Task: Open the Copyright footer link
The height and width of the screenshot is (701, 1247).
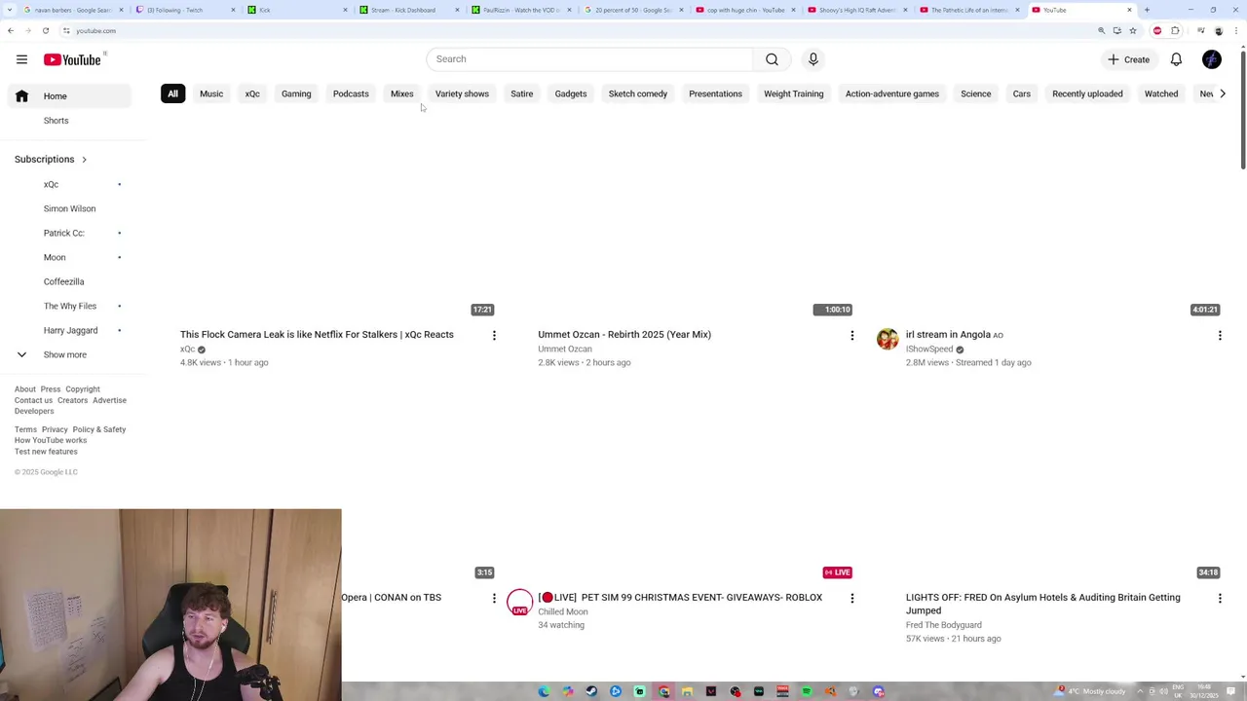Action: [83, 389]
